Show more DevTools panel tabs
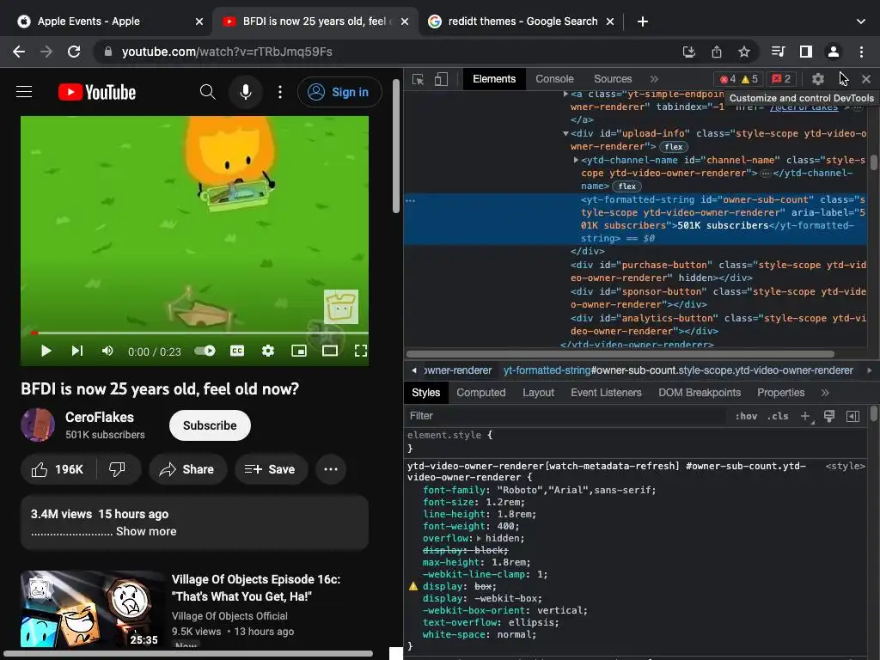This screenshot has height=660, width=880. click(x=654, y=79)
